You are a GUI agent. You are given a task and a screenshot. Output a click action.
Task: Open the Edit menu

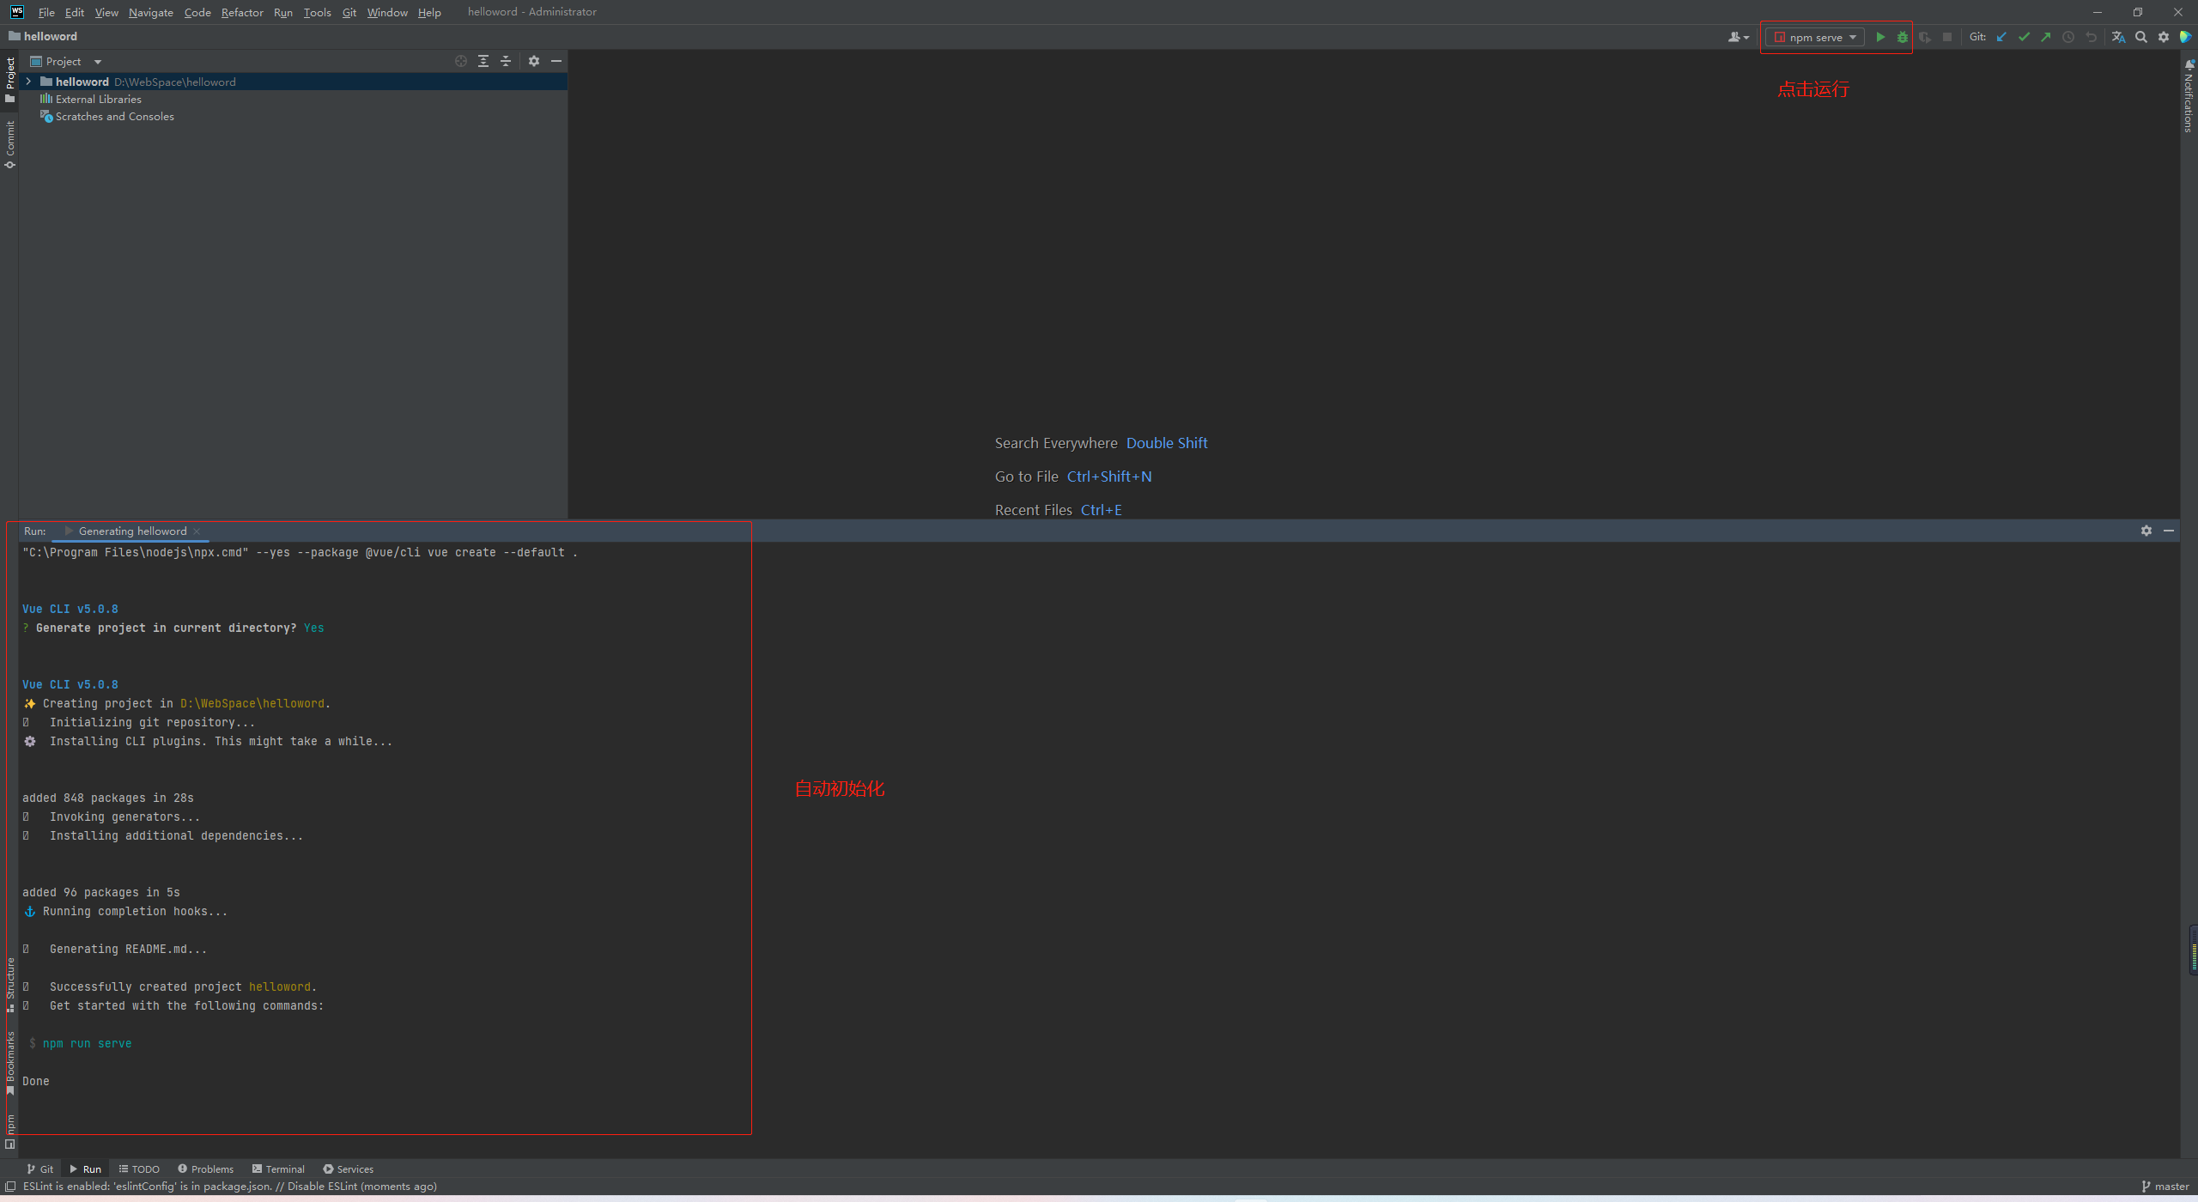[x=75, y=12]
